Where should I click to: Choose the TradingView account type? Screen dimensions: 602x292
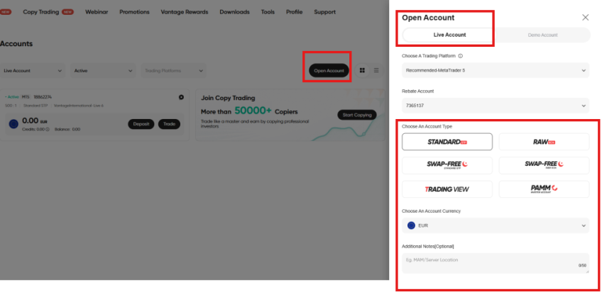(x=447, y=189)
